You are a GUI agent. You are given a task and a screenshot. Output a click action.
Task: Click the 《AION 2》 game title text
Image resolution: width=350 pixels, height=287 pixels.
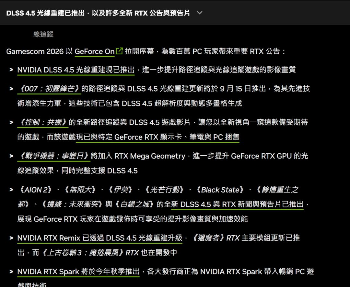36,190
